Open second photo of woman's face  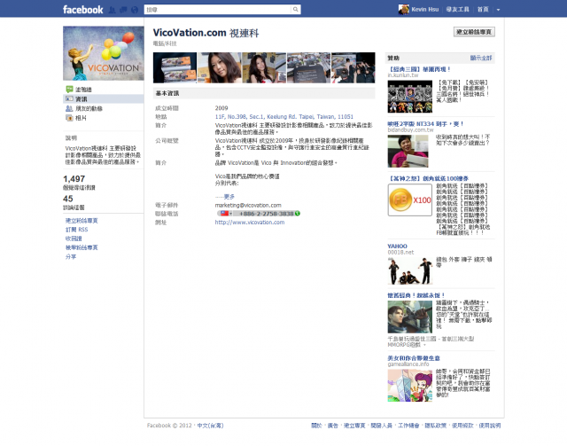click(x=219, y=67)
